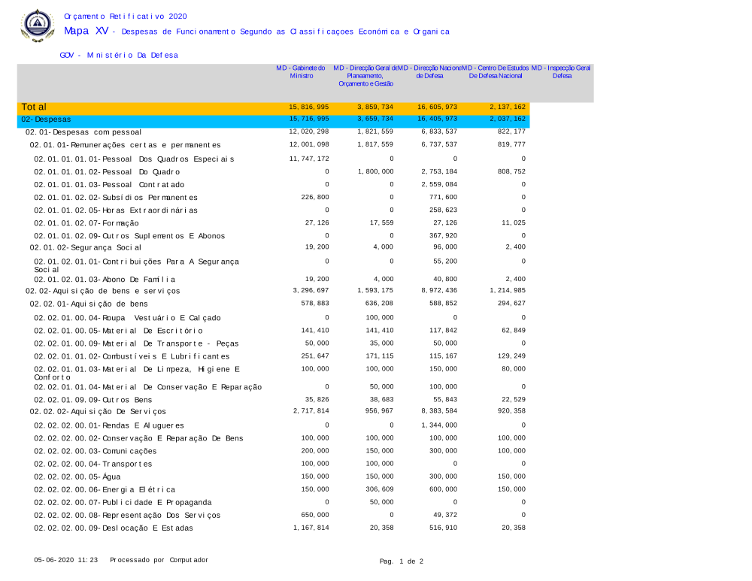Select the GOV - Ministério Da Defesa label
Viewport: 752px width, 581px height.
(119, 56)
